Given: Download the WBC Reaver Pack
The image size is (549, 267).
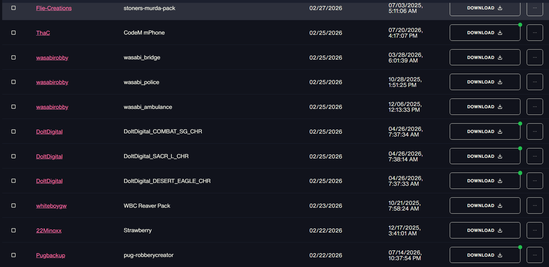Looking at the screenshot, I should 485,206.
